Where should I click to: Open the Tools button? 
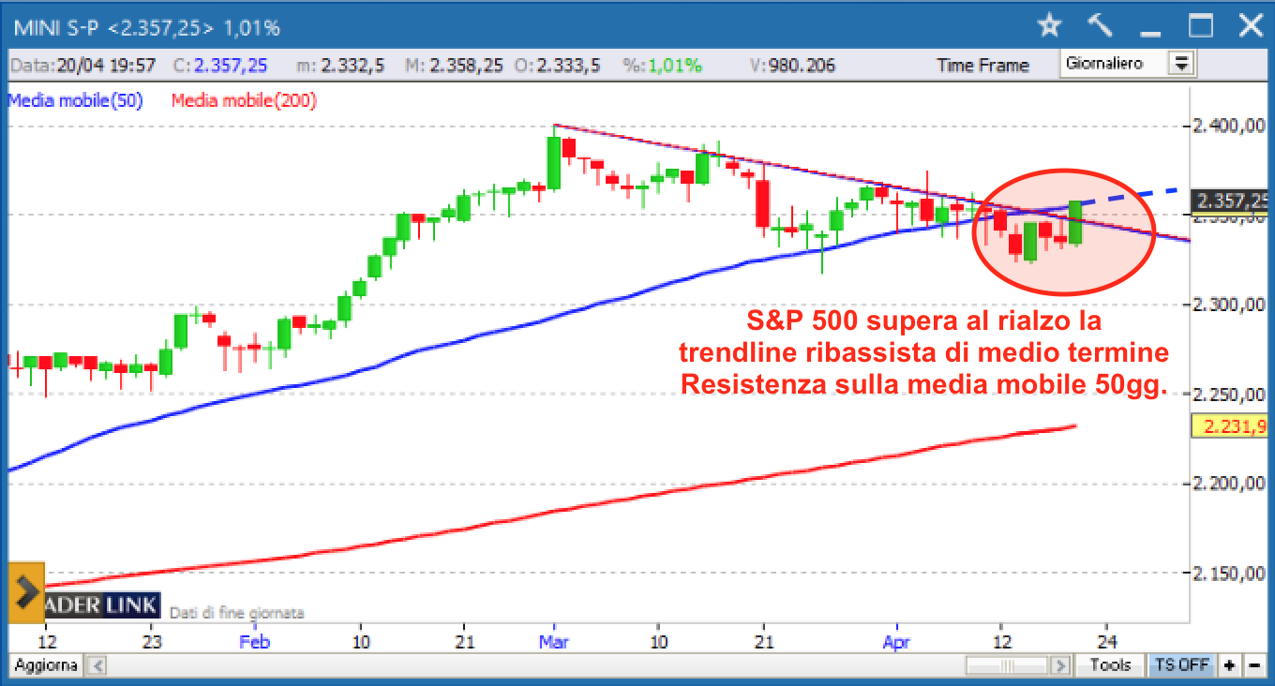[x=1110, y=665]
